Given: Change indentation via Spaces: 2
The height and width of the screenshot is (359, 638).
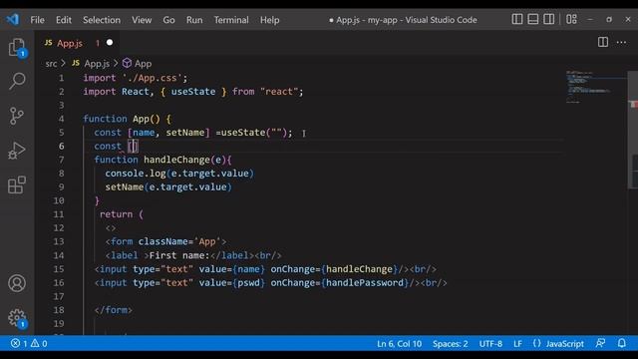Looking at the screenshot, I should coord(450,344).
